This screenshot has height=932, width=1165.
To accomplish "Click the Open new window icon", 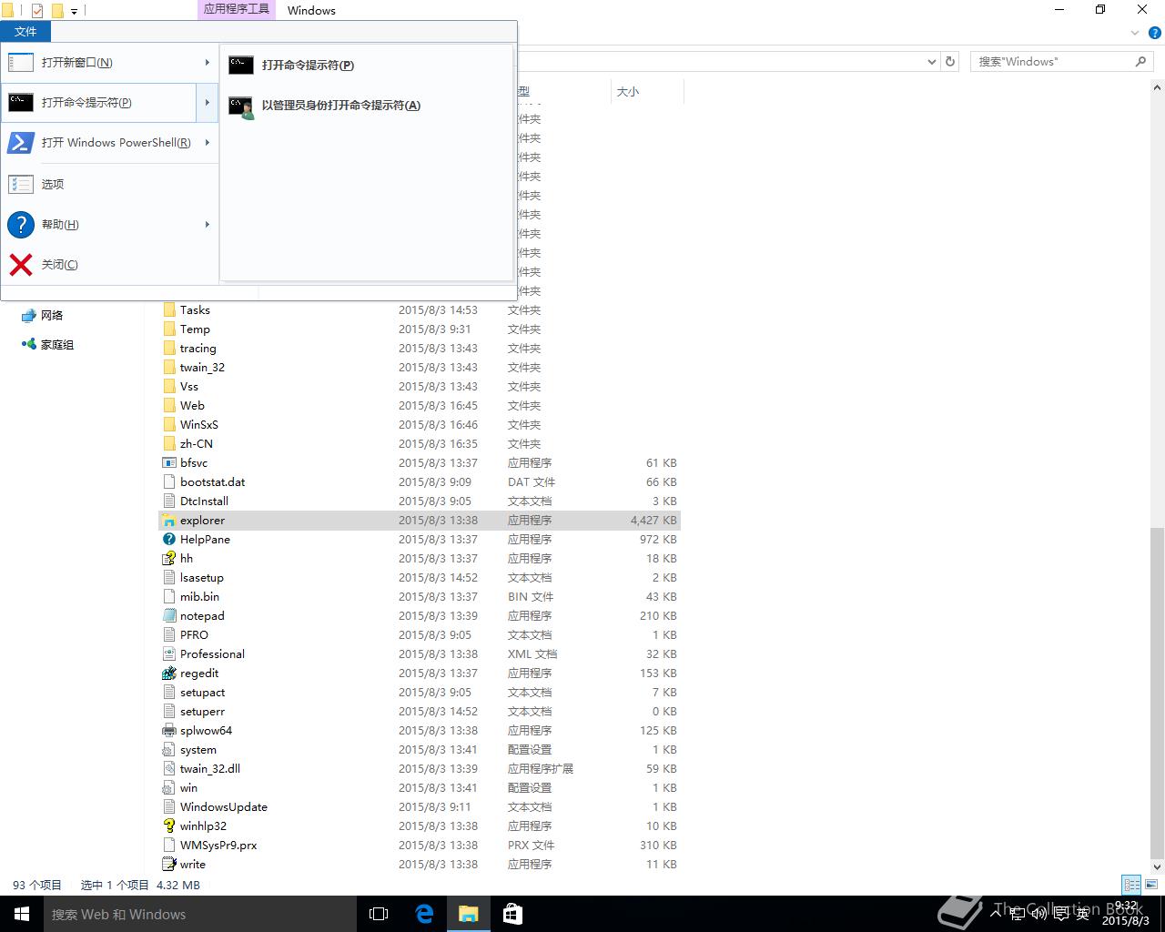I will tap(20, 63).
